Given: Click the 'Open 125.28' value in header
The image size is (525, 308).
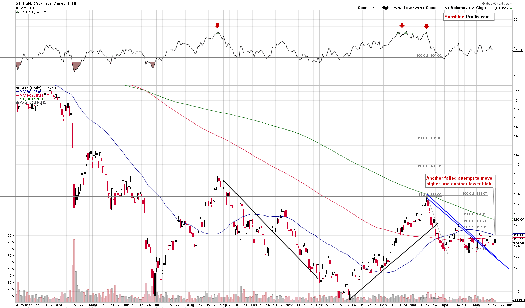Looking at the screenshot, I should click(368, 8).
